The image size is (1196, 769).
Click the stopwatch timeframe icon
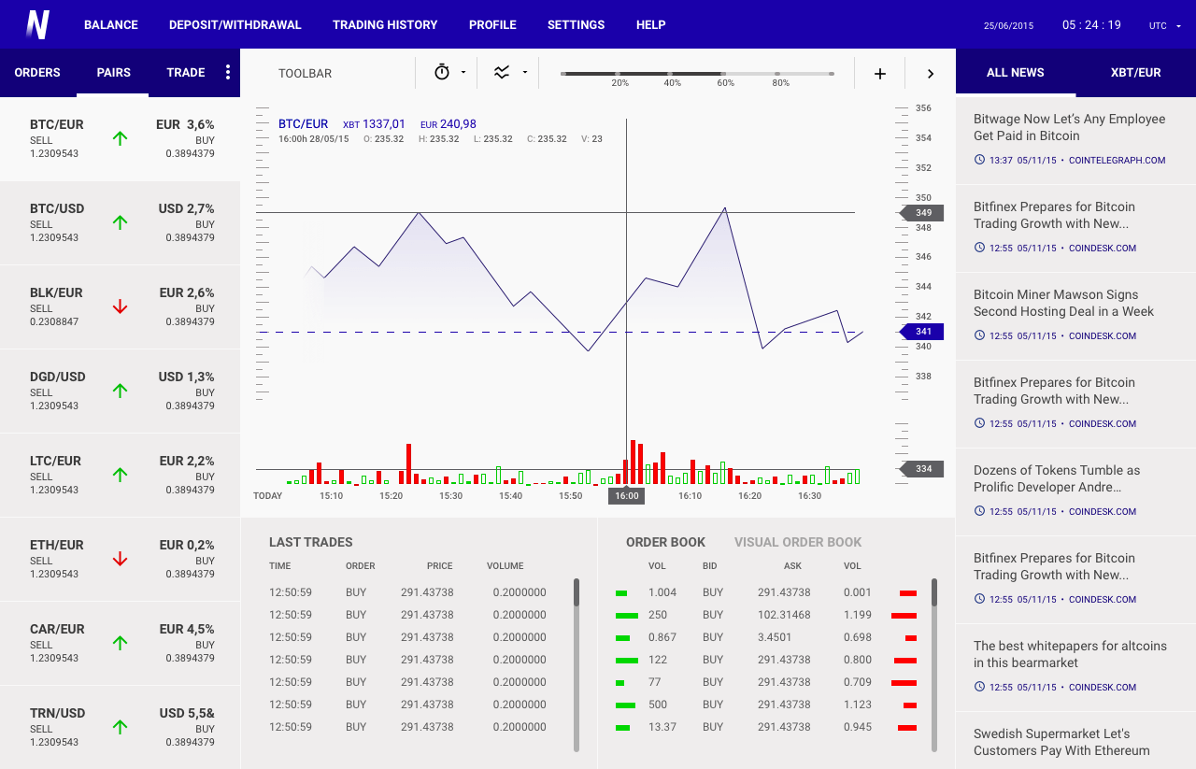click(x=442, y=72)
